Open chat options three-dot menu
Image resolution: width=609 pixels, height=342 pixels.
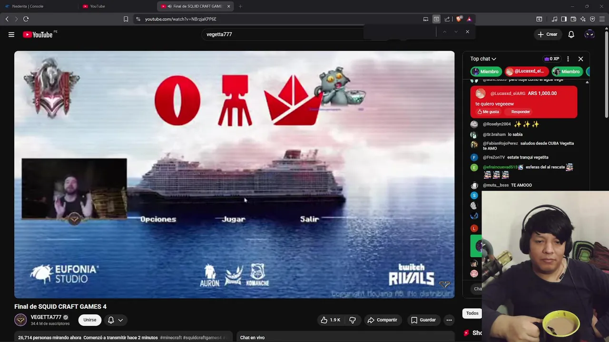(x=568, y=59)
